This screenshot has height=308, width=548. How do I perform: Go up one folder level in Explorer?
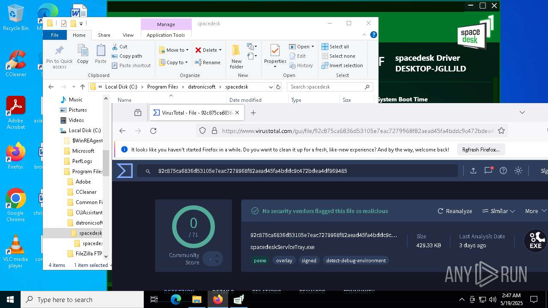(83, 87)
